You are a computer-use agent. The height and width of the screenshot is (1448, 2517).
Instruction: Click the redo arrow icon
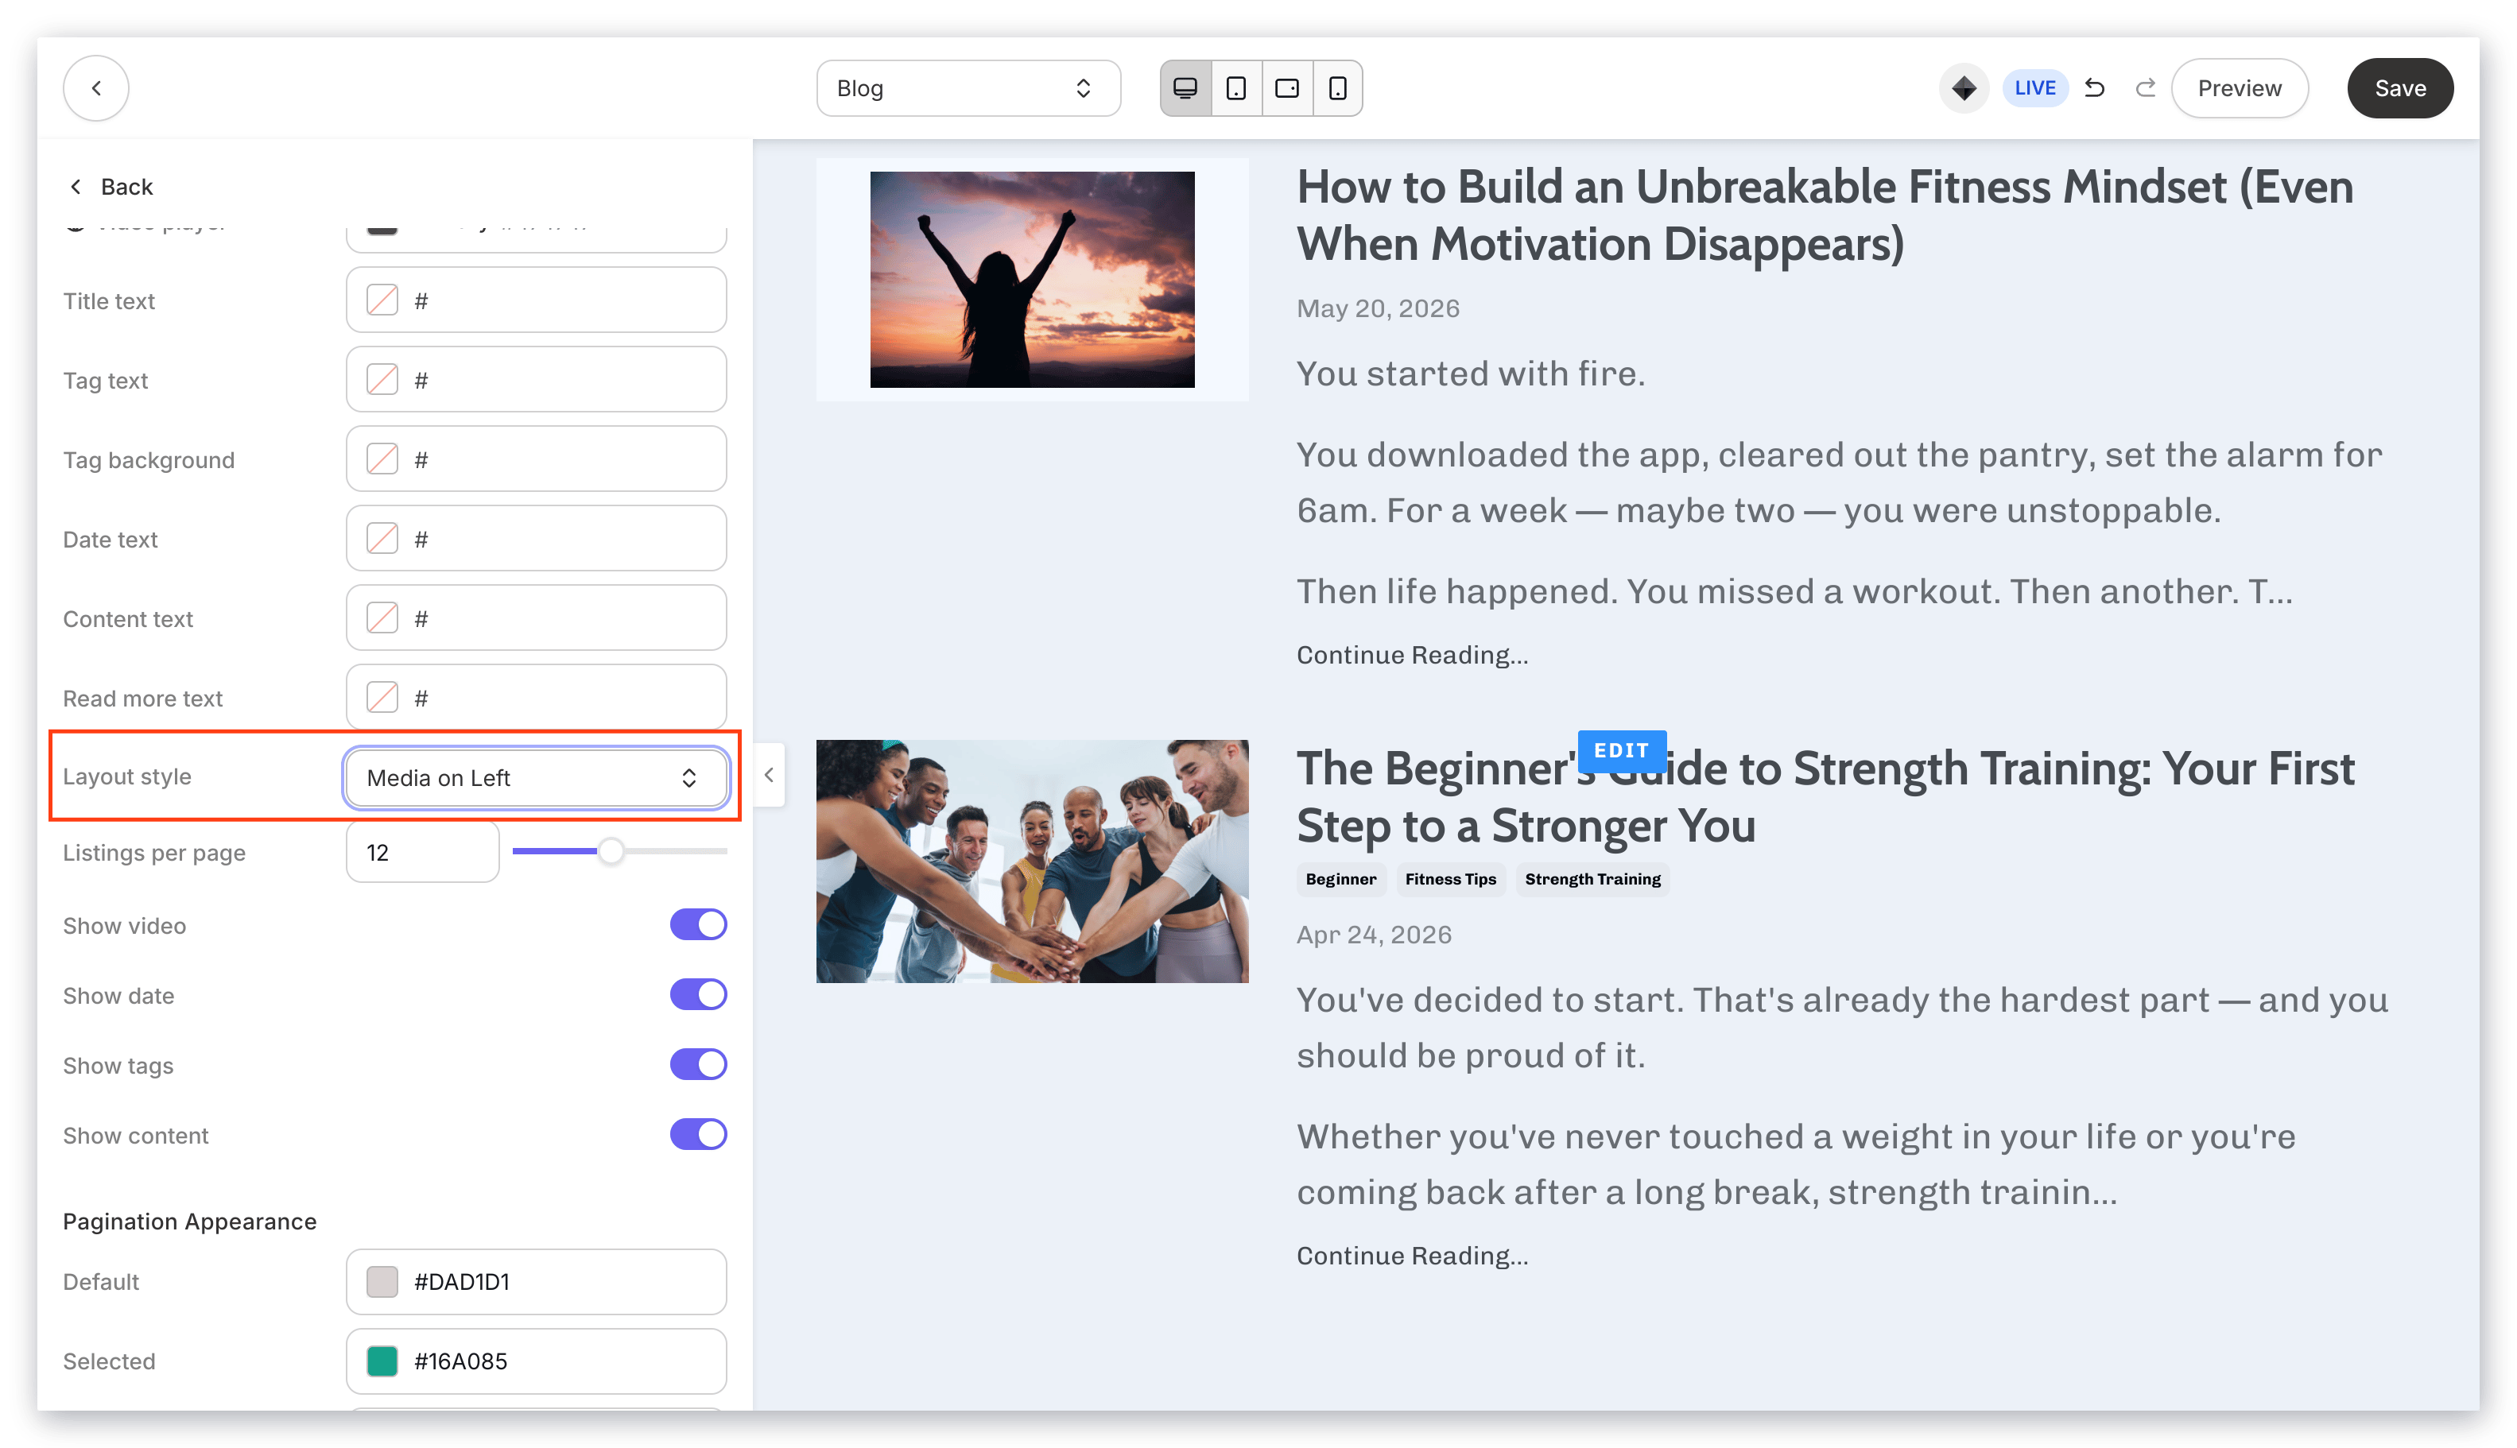2145,88
